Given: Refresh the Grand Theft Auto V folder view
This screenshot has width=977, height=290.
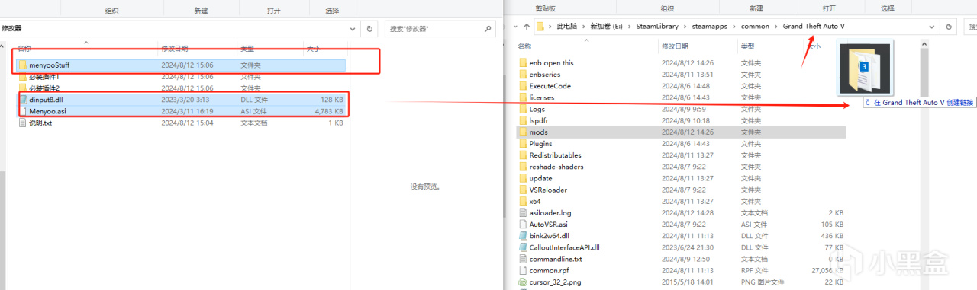Looking at the screenshot, I should pos(950,26).
